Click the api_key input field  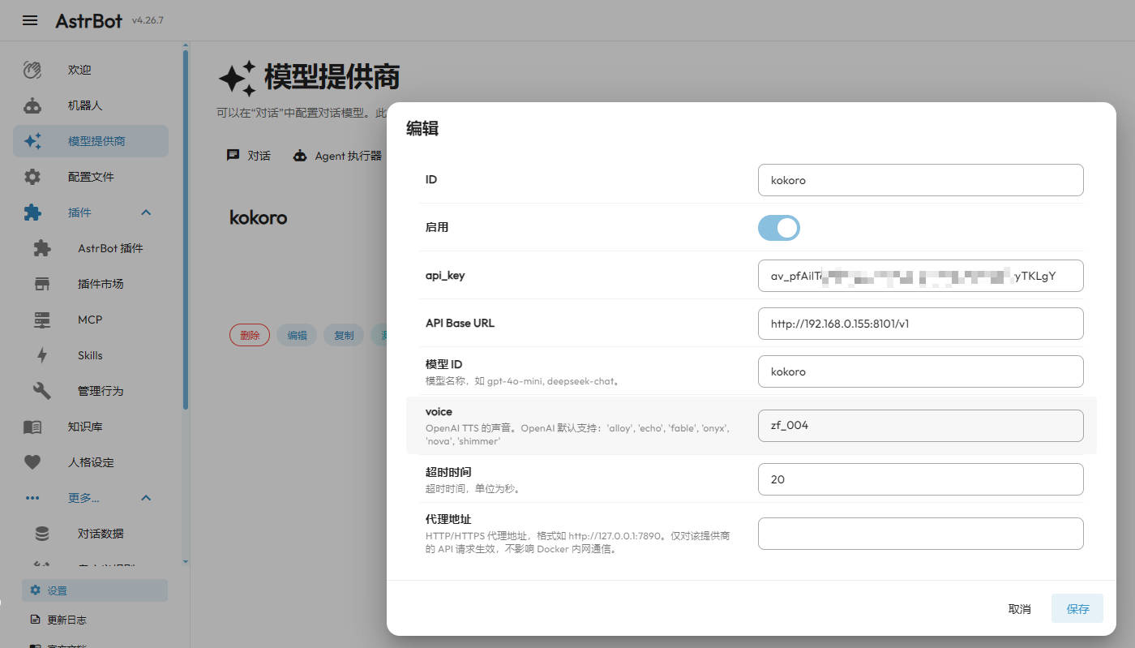tap(920, 276)
